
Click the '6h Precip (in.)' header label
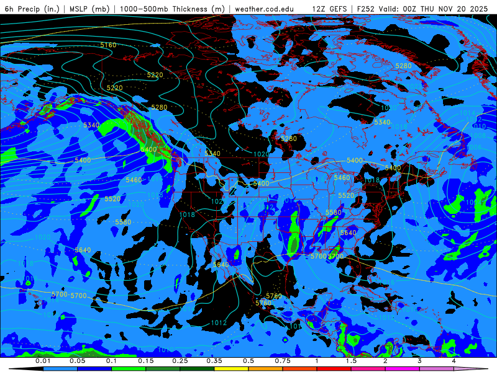coord(32,9)
